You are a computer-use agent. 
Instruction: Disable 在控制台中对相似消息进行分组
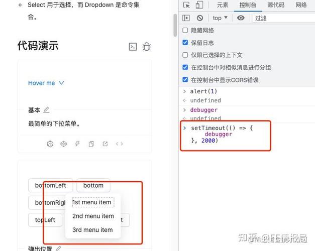click(185, 67)
